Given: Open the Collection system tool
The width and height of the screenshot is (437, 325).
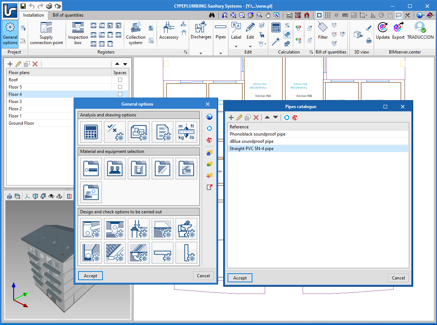Looking at the screenshot, I should (x=135, y=34).
